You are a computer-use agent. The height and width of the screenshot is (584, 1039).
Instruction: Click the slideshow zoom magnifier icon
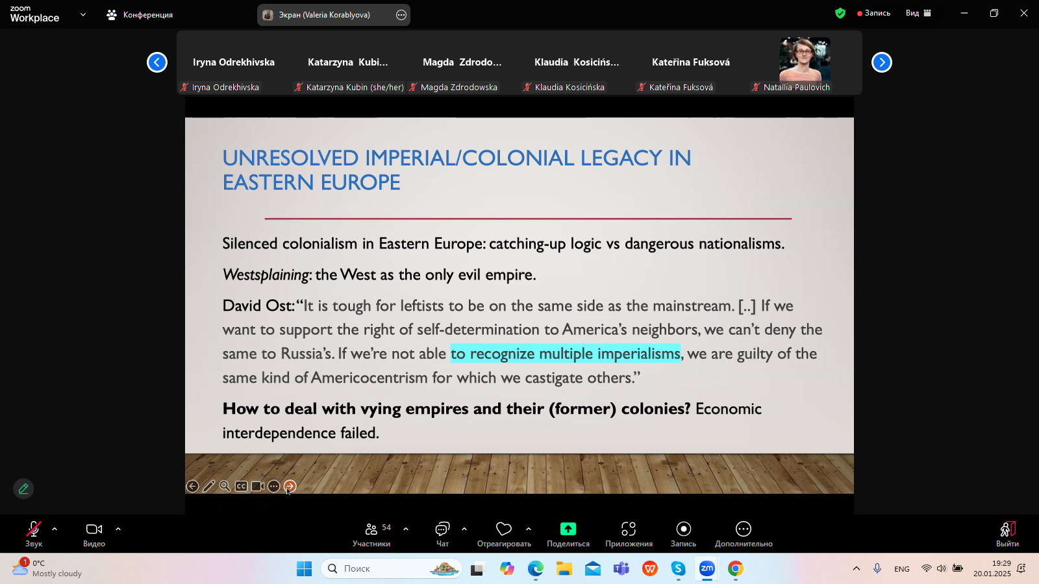pyautogui.click(x=225, y=486)
